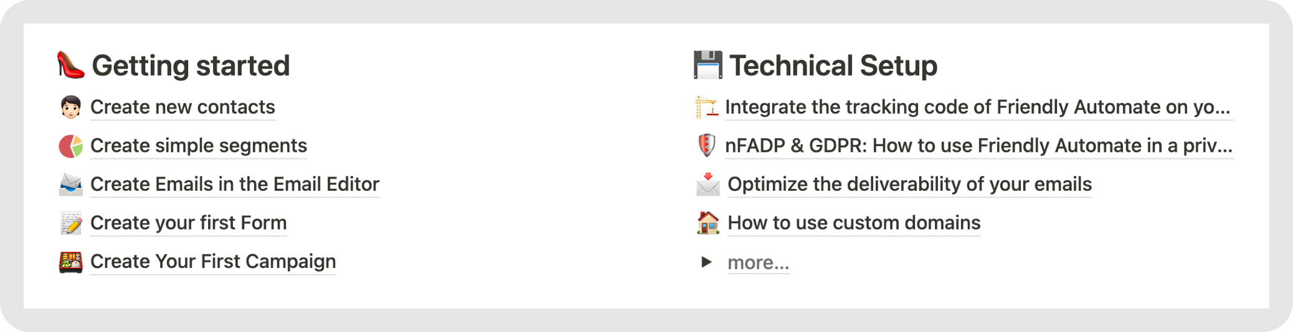Open Integrate the tracking code article
The width and height of the screenshot is (1293, 332).
tap(977, 107)
